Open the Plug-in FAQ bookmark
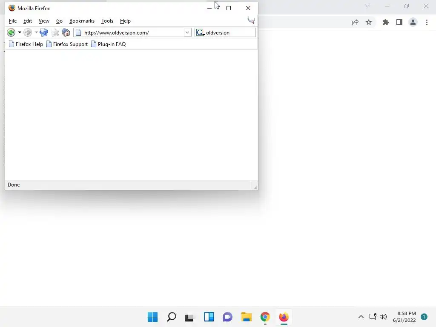Viewport: 436px width, 327px height. point(109,44)
